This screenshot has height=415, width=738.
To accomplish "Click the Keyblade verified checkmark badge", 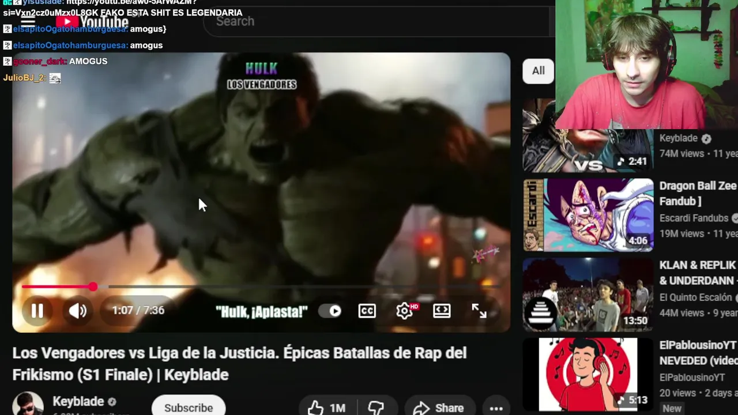I will pyautogui.click(x=112, y=402).
